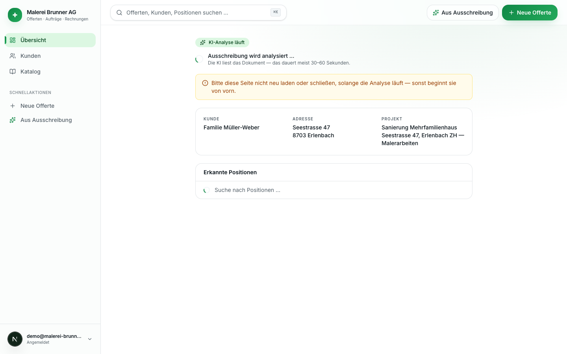
Task: Click the Katalog book icon in sidebar
Action: coord(13,72)
